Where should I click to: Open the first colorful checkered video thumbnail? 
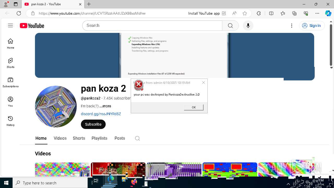tap(62, 169)
